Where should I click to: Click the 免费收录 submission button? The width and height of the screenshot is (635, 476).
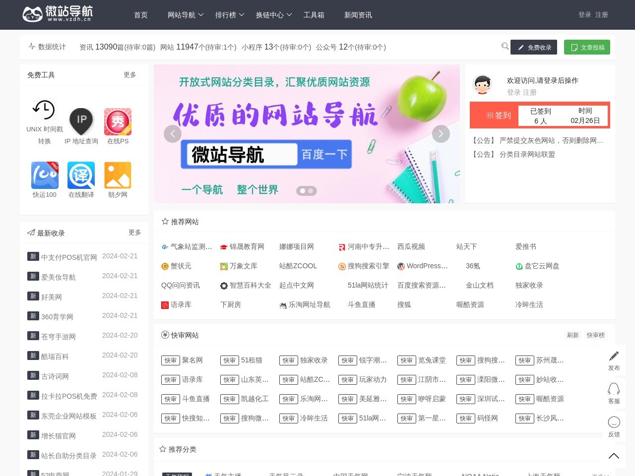click(x=534, y=47)
